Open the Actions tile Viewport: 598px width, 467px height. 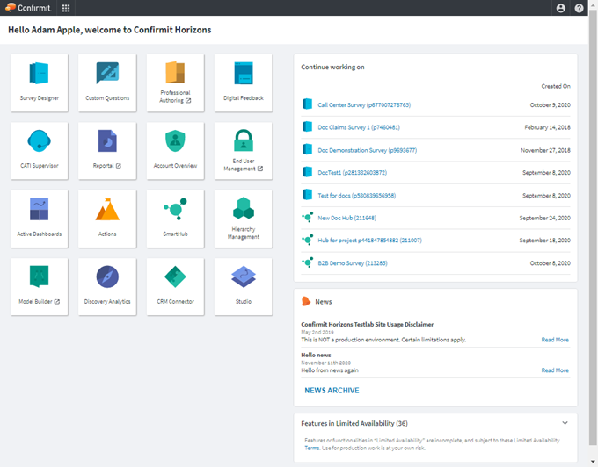107,219
